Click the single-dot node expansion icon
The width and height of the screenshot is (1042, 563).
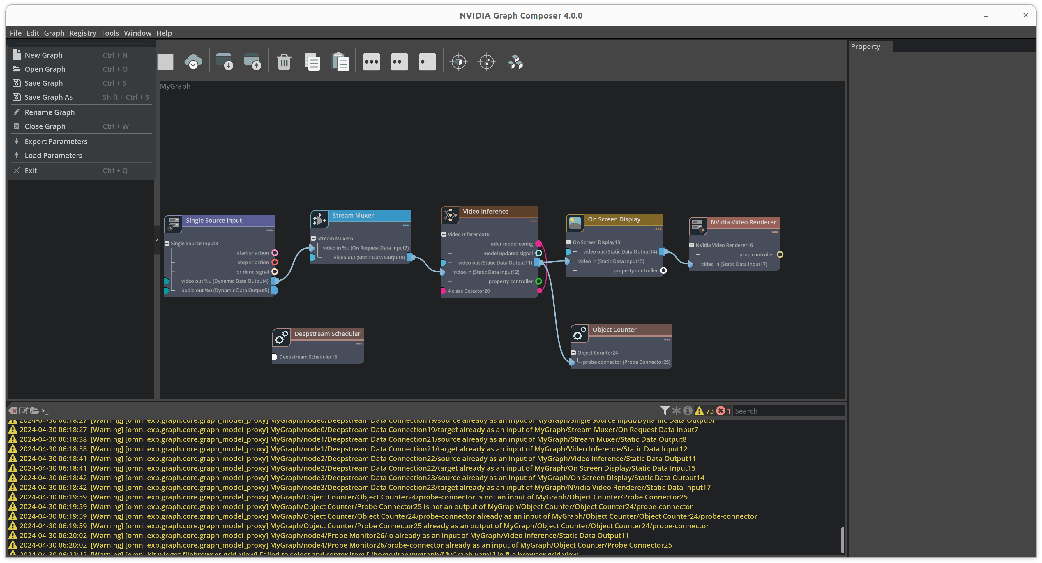(427, 62)
